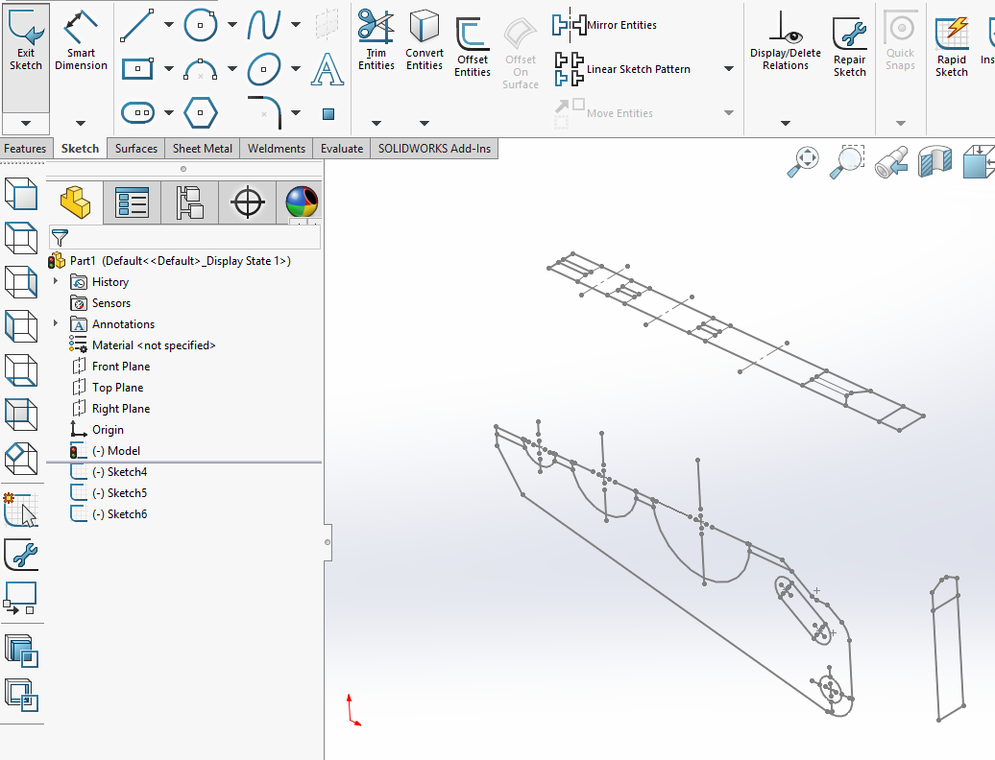This screenshot has width=995, height=760.
Task: Open the ConfigurationManager tab
Action: (x=190, y=202)
